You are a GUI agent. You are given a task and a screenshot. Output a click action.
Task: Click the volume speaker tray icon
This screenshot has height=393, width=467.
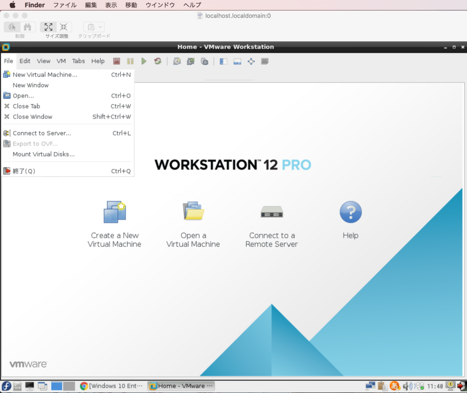pos(407,386)
